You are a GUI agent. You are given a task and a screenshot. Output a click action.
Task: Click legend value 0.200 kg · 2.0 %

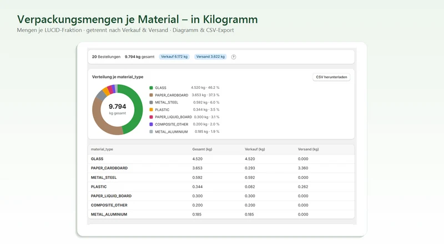click(206, 124)
